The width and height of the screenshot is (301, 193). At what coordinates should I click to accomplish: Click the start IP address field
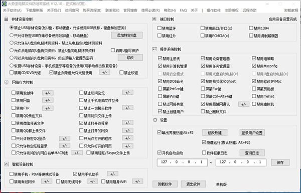pos(182,162)
